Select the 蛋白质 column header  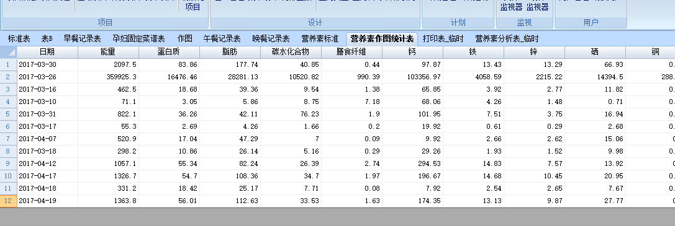pyautogui.click(x=169, y=52)
